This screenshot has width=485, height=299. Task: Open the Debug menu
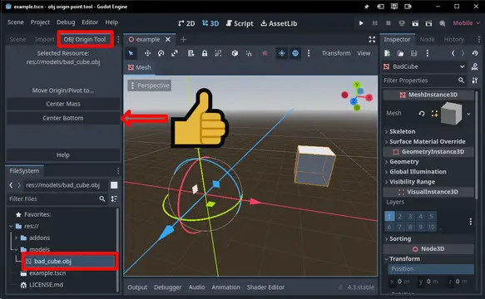(66, 22)
